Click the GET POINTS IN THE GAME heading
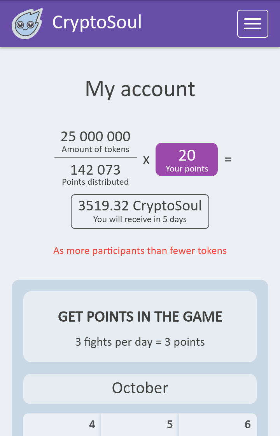 (x=140, y=317)
